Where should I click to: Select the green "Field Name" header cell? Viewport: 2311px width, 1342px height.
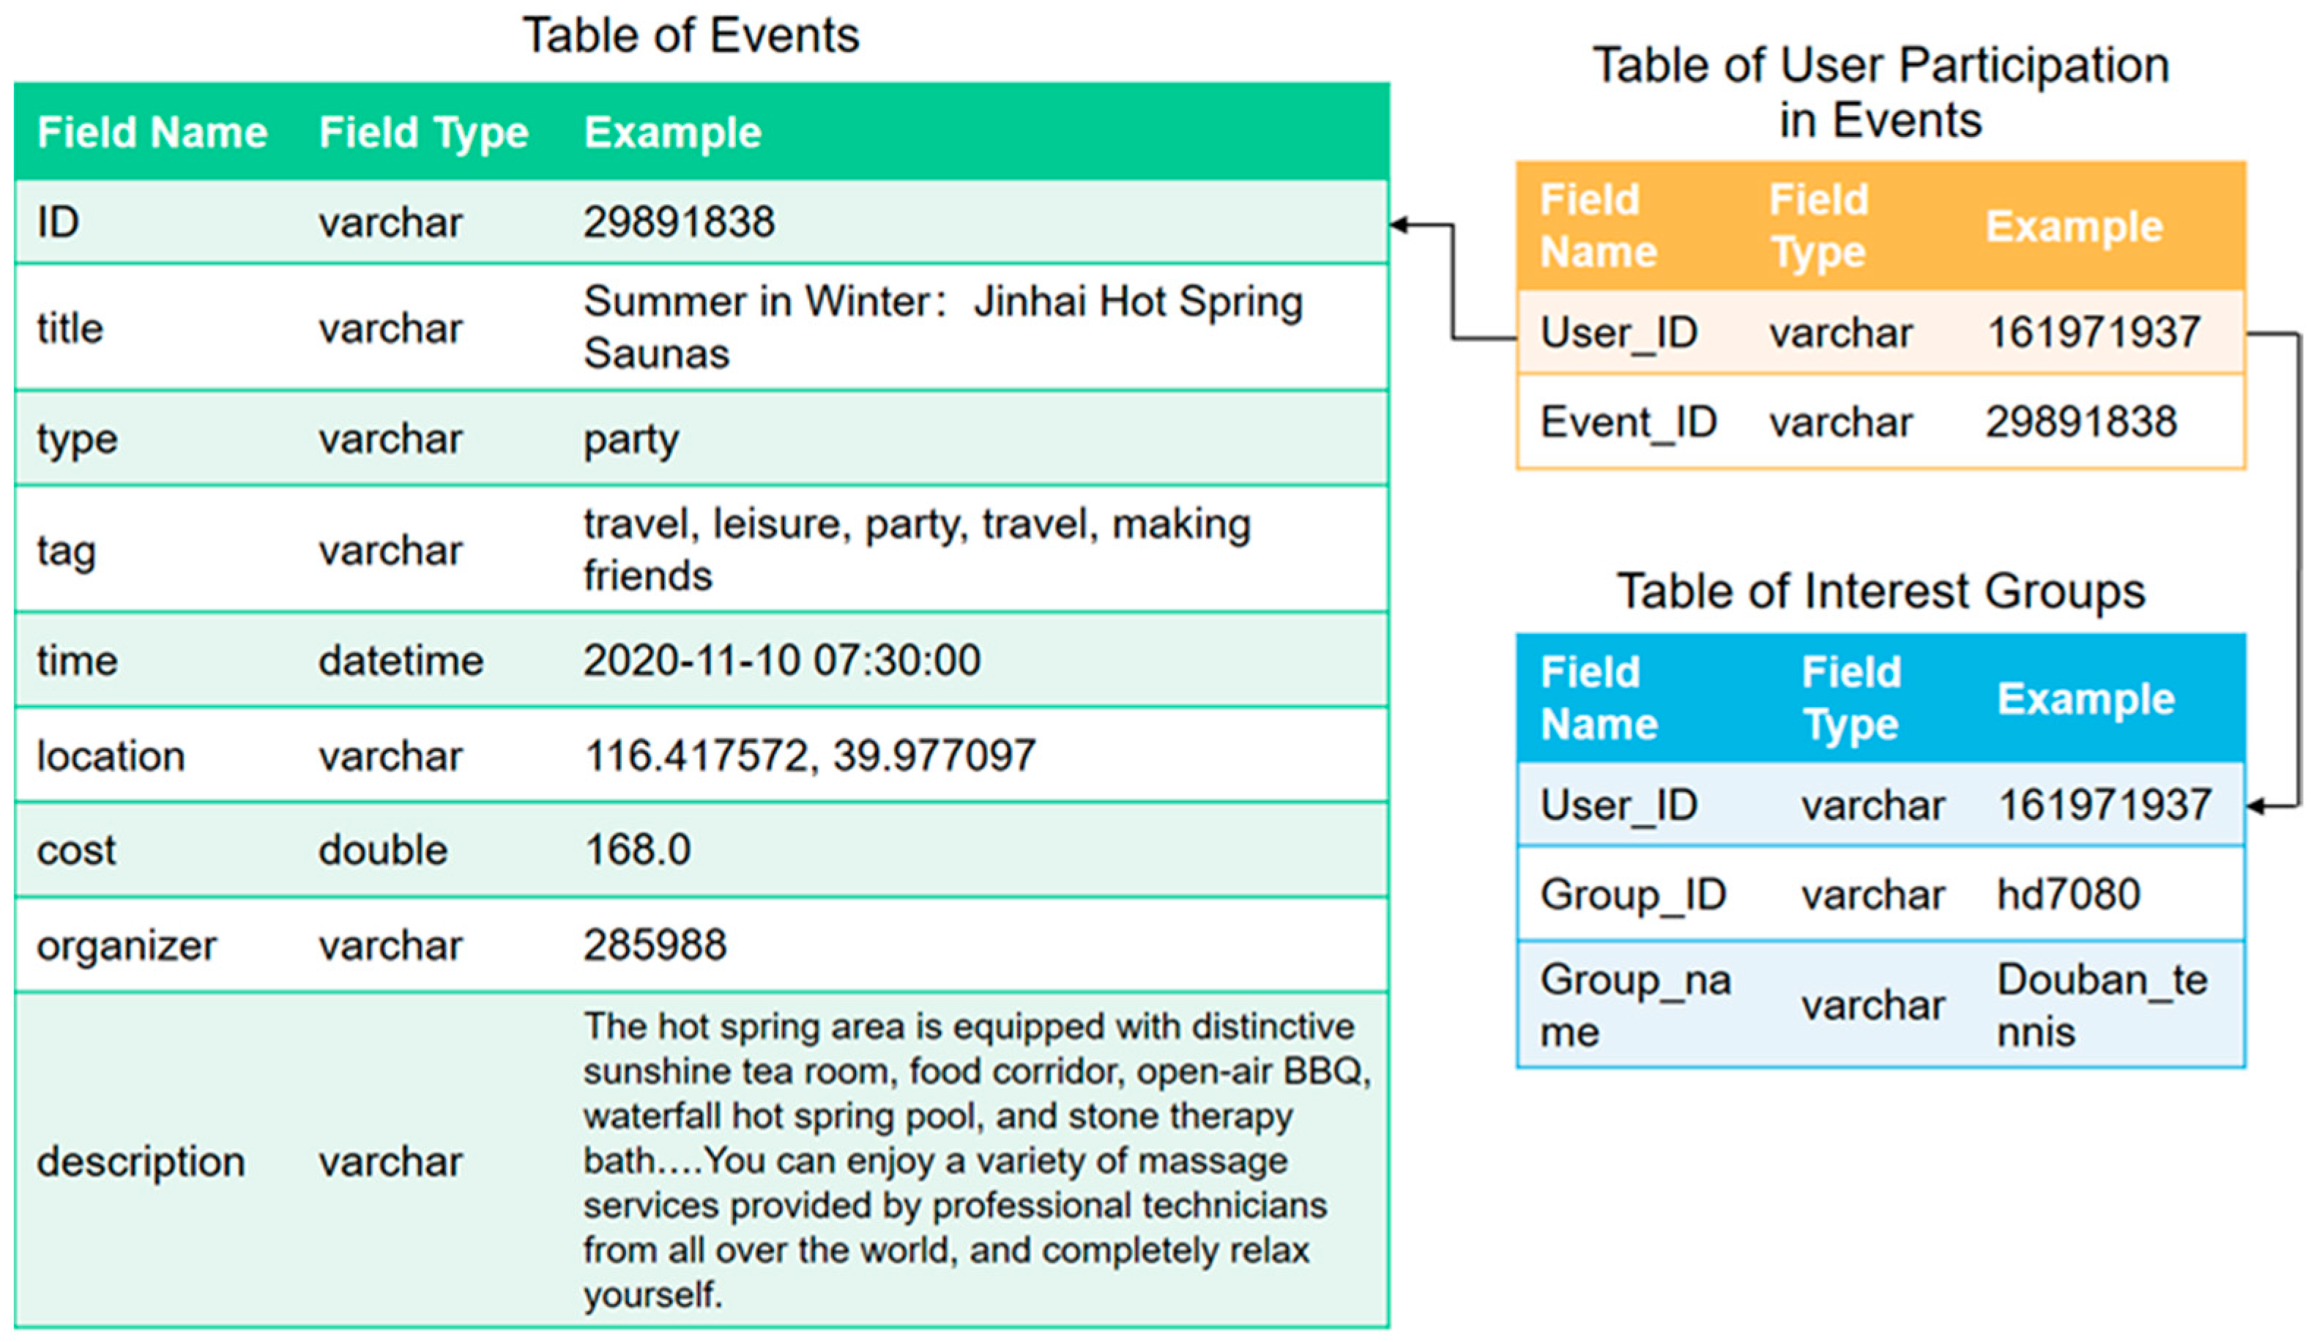pos(152,133)
